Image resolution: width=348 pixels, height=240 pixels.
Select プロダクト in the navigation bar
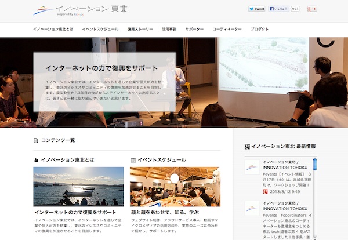[x=259, y=29]
